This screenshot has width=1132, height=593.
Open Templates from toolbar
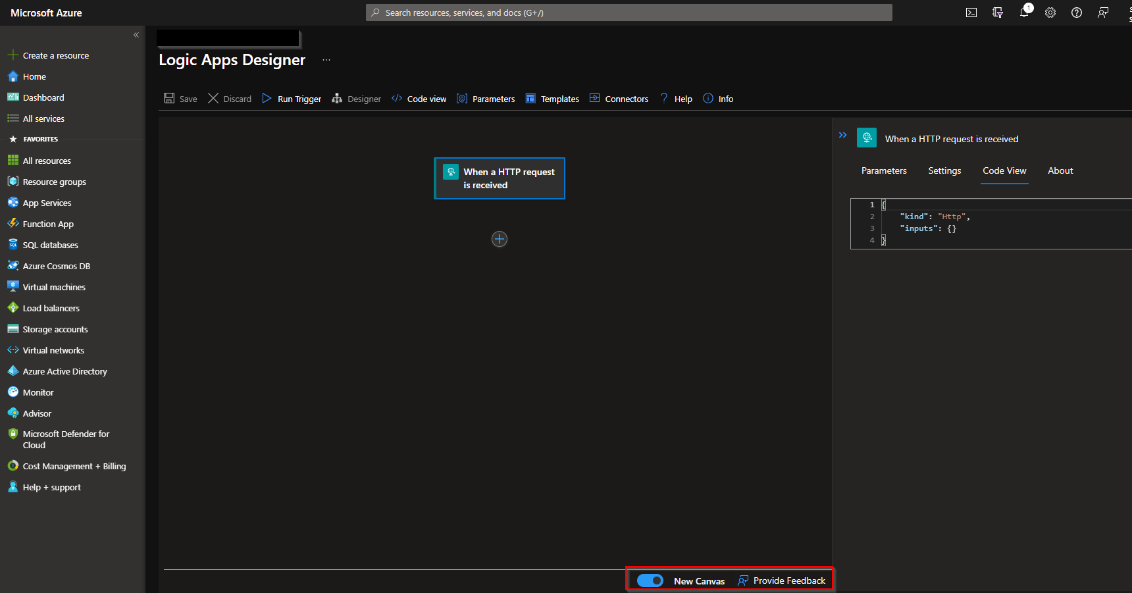(x=552, y=99)
